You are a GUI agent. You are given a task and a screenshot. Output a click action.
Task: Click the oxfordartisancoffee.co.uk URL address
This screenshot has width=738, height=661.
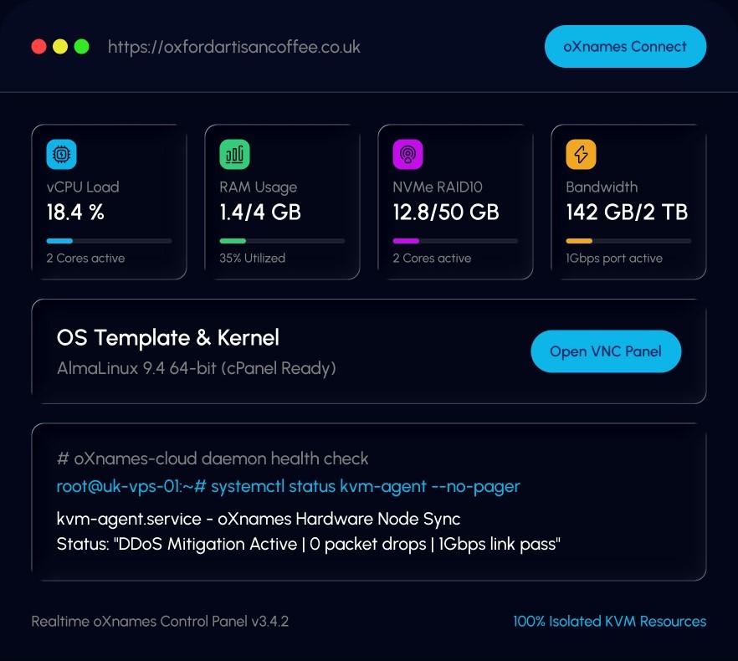point(234,47)
